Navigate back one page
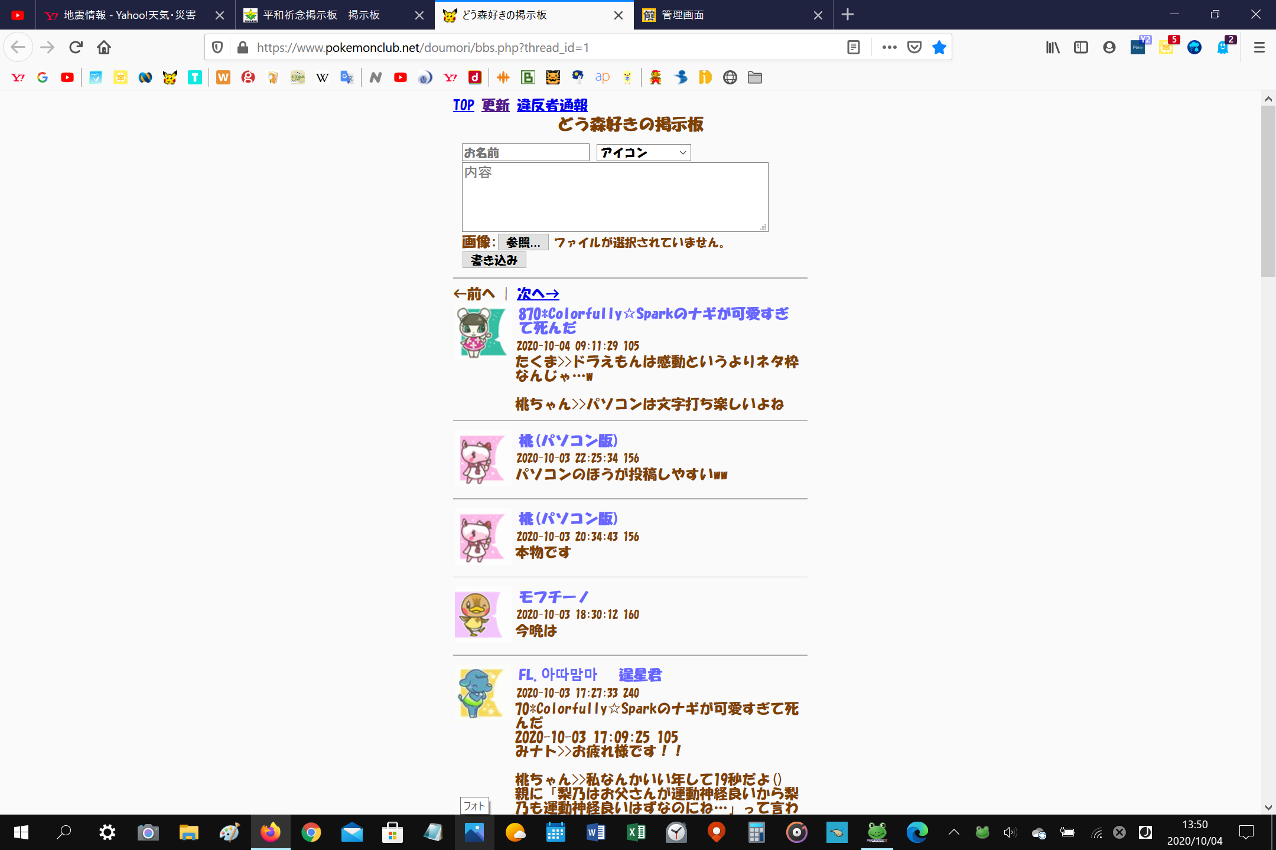The height and width of the screenshot is (850, 1276). (18, 47)
